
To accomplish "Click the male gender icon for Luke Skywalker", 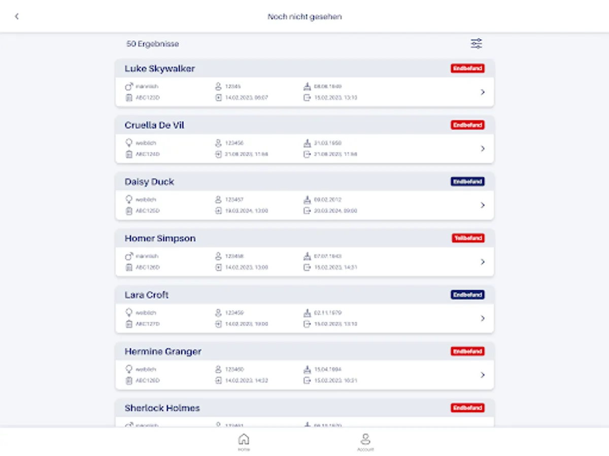I will click(128, 86).
